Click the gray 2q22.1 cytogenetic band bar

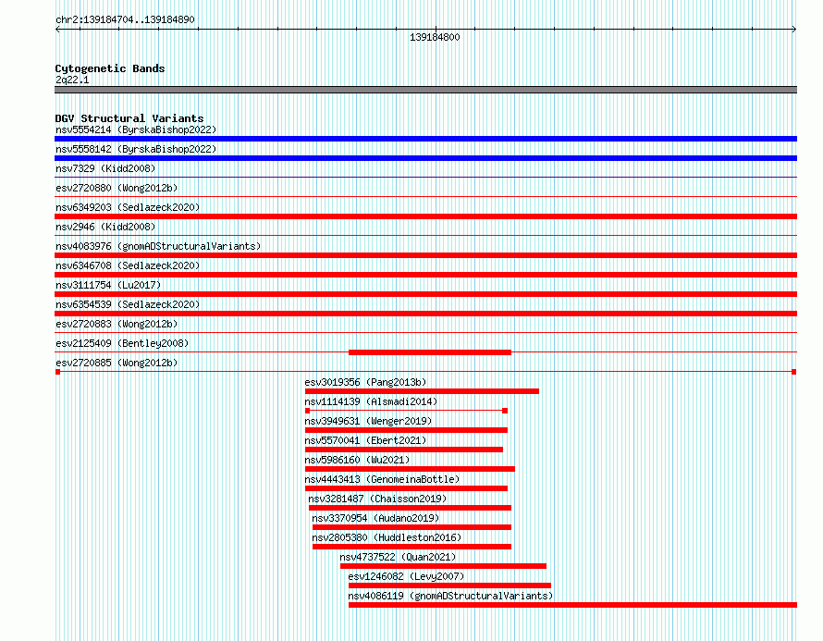425,90
